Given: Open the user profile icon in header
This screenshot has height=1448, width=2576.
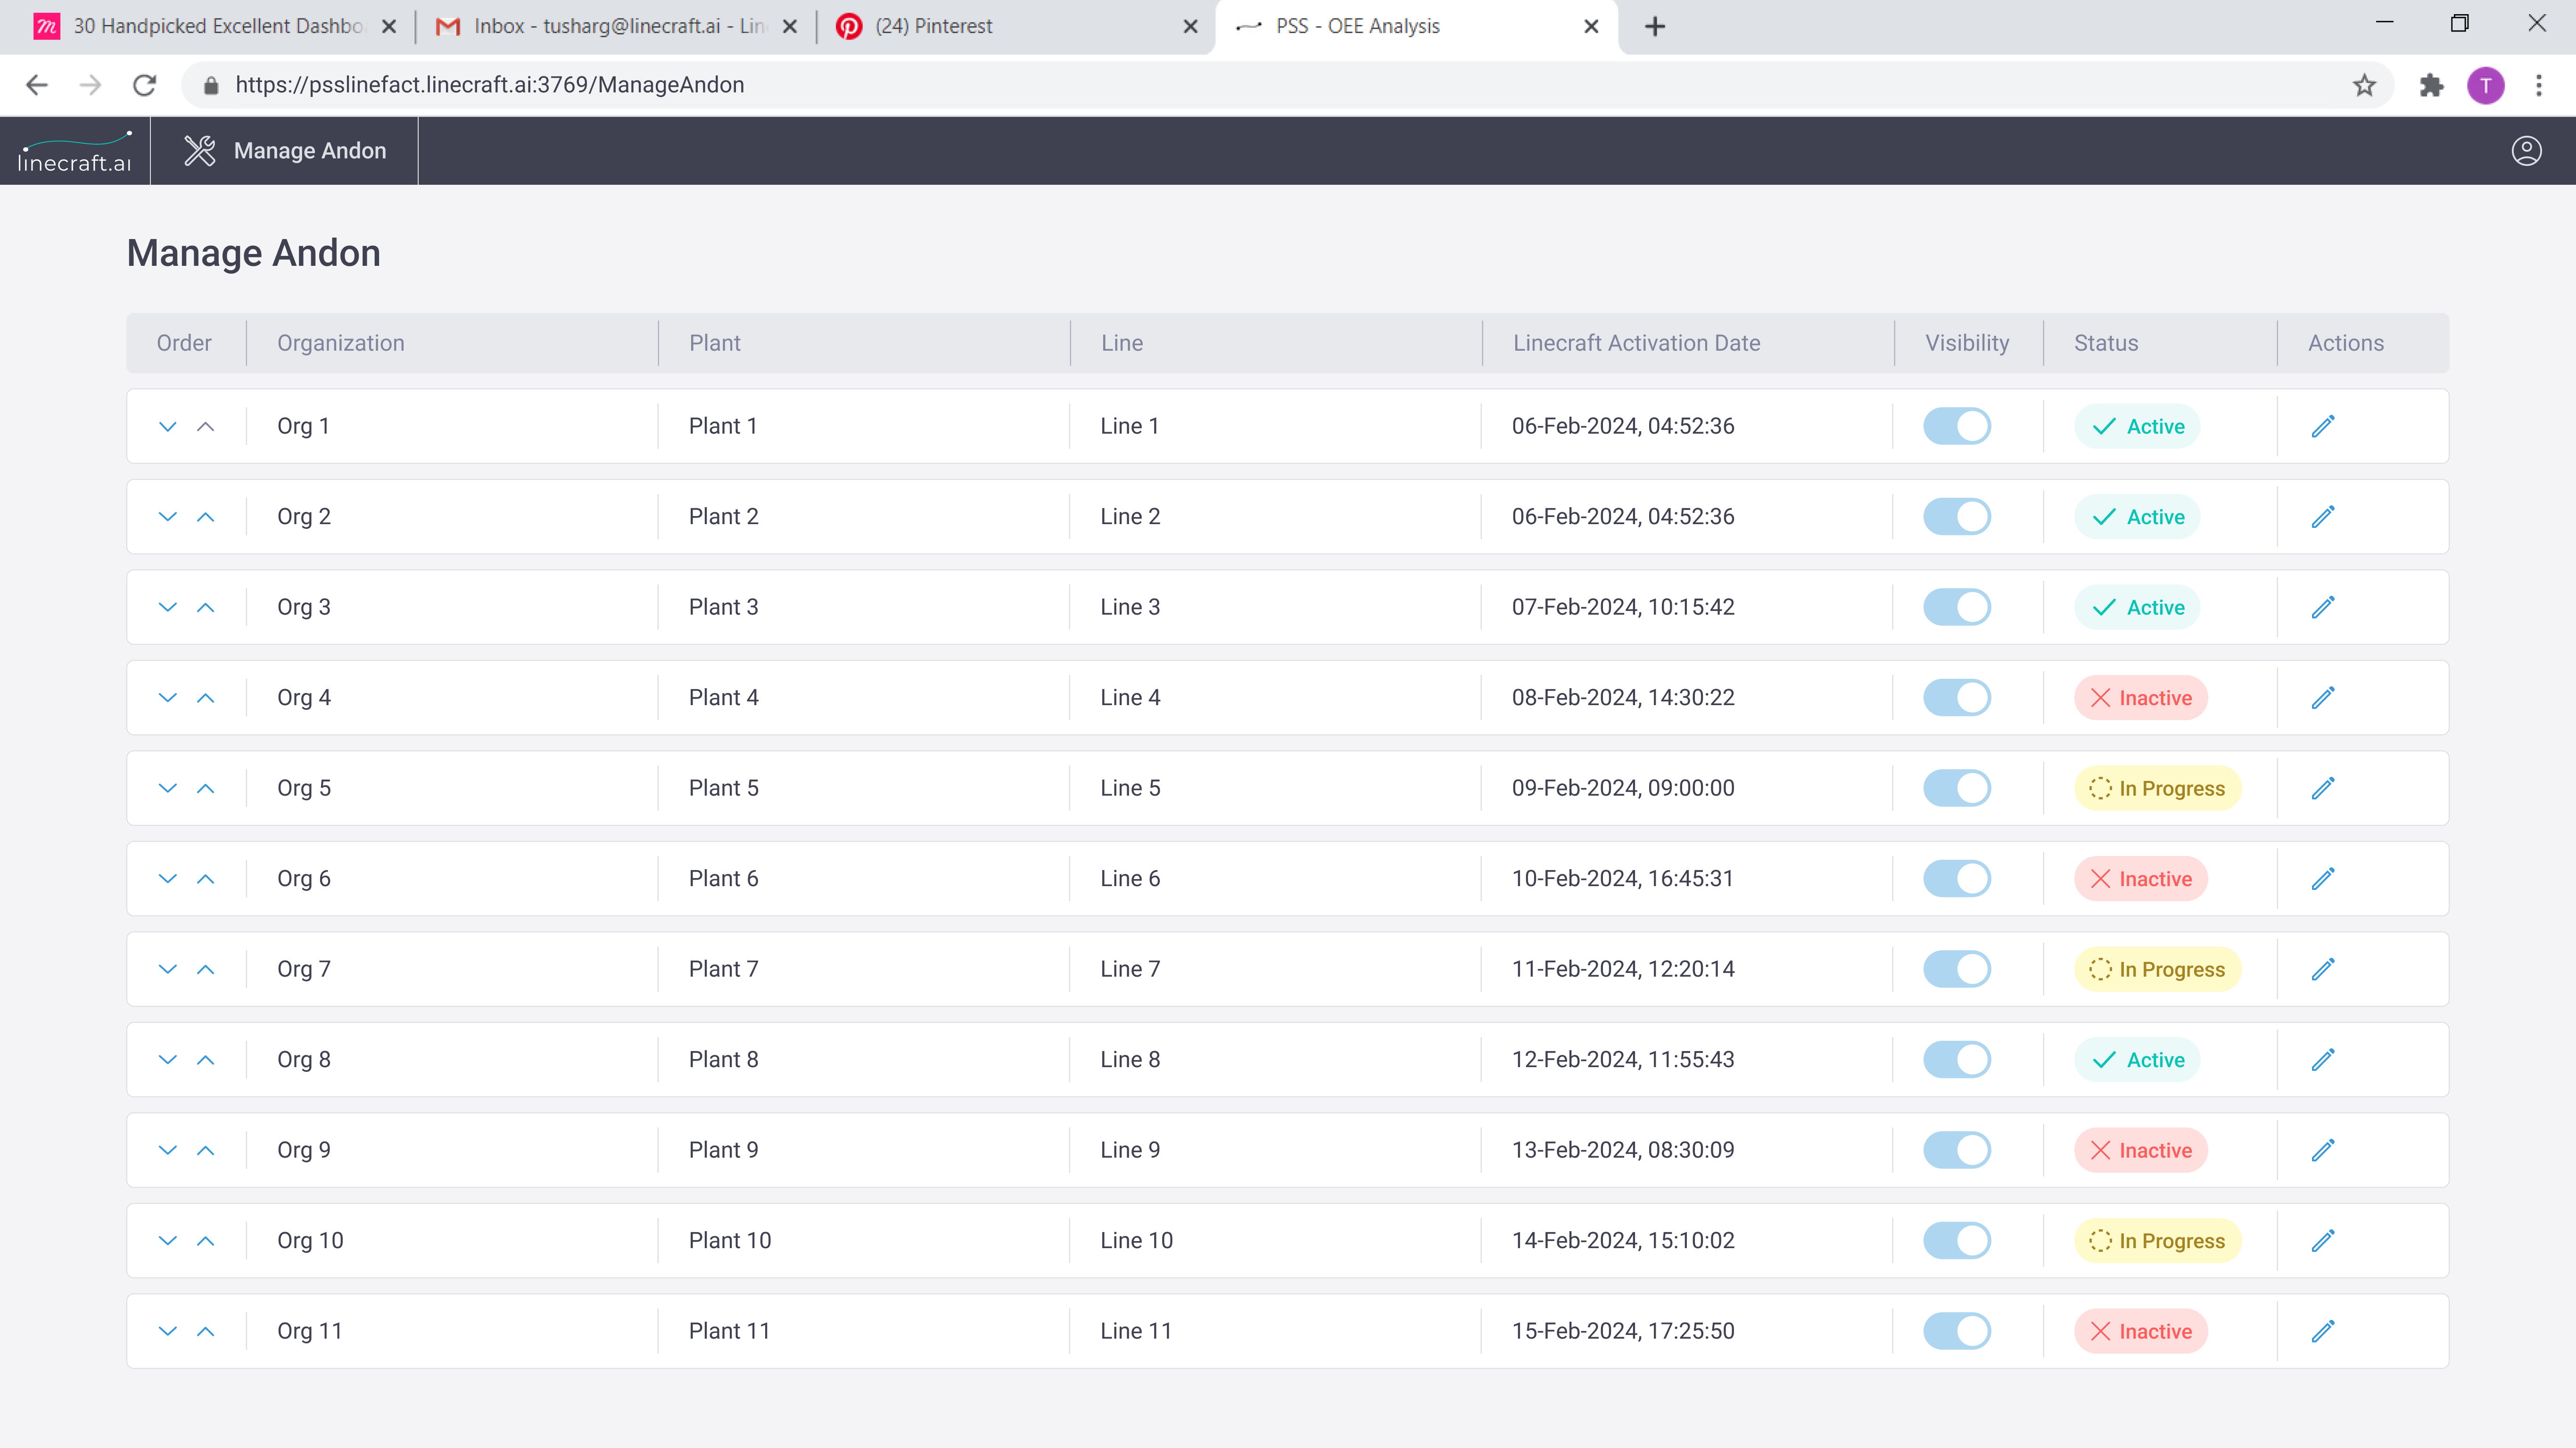Looking at the screenshot, I should (x=2526, y=151).
